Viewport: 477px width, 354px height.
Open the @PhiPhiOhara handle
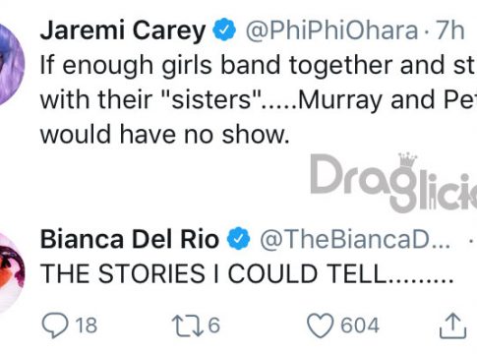point(331,30)
